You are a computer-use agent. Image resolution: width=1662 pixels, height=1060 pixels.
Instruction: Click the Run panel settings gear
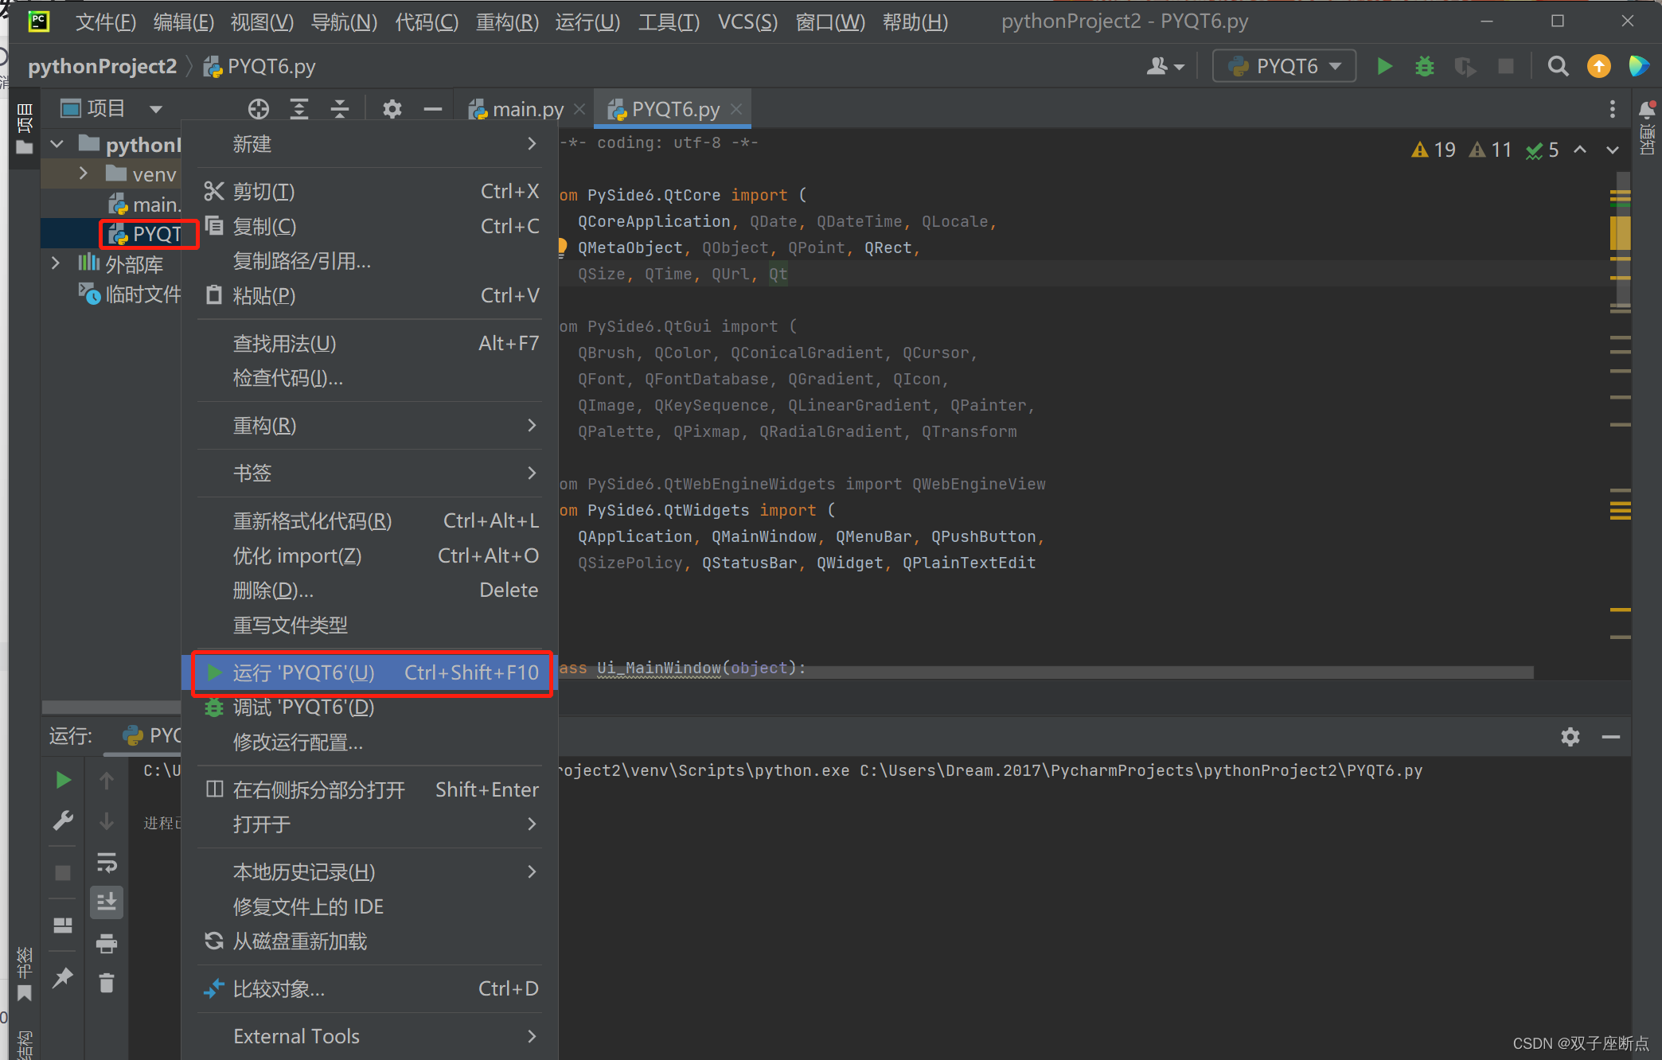pos(1570,737)
